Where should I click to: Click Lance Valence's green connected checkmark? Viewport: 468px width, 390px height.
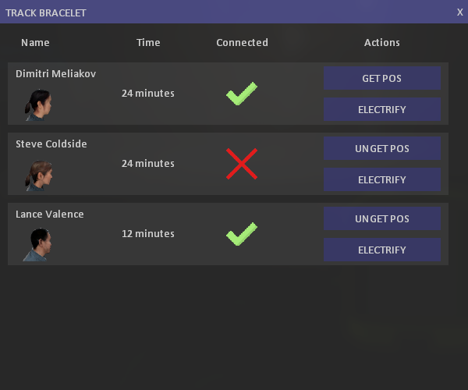[x=242, y=234]
